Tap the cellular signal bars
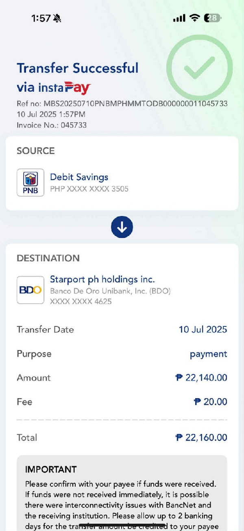 [179, 18]
